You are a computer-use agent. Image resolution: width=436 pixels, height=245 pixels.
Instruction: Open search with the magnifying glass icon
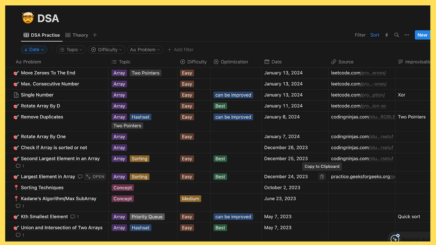397,35
